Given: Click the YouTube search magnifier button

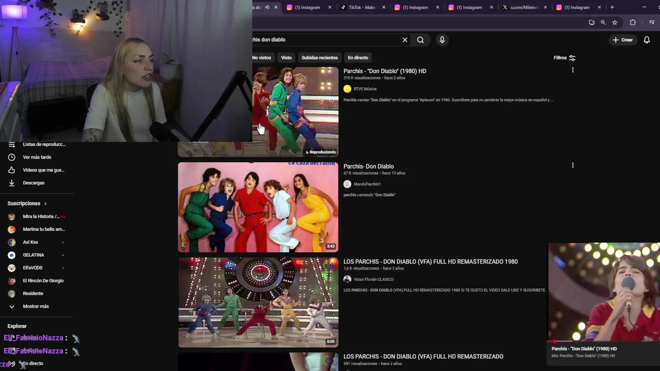Looking at the screenshot, I should 420,40.
